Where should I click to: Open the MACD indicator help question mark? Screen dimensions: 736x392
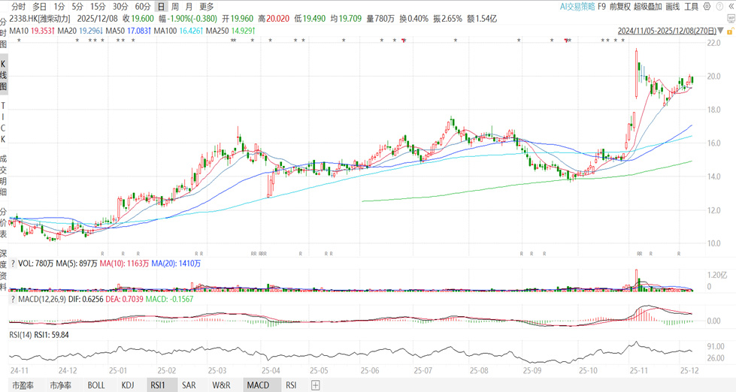(12, 300)
